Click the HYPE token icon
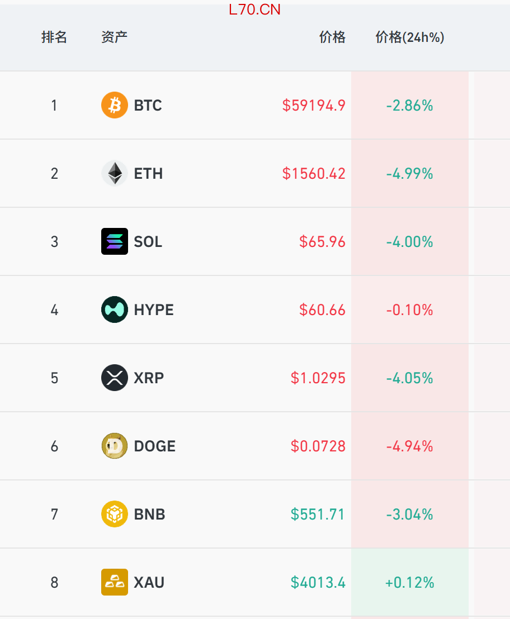The image size is (510, 619). [x=115, y=309]
